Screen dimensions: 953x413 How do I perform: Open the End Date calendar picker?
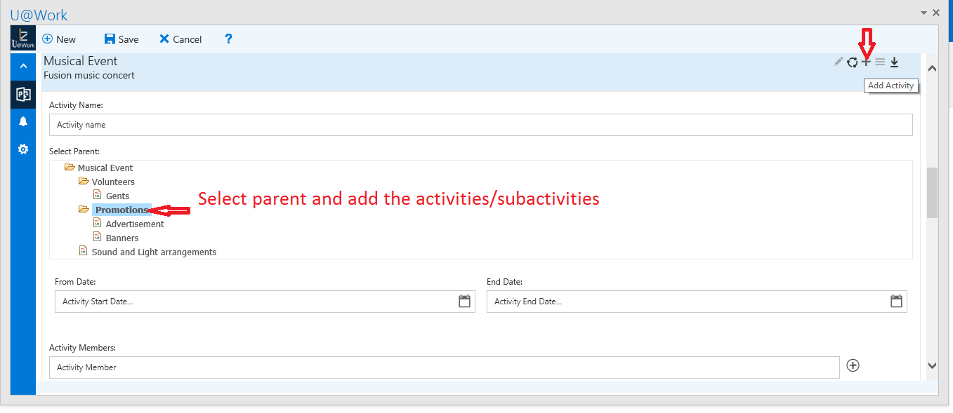pos(896,302)
